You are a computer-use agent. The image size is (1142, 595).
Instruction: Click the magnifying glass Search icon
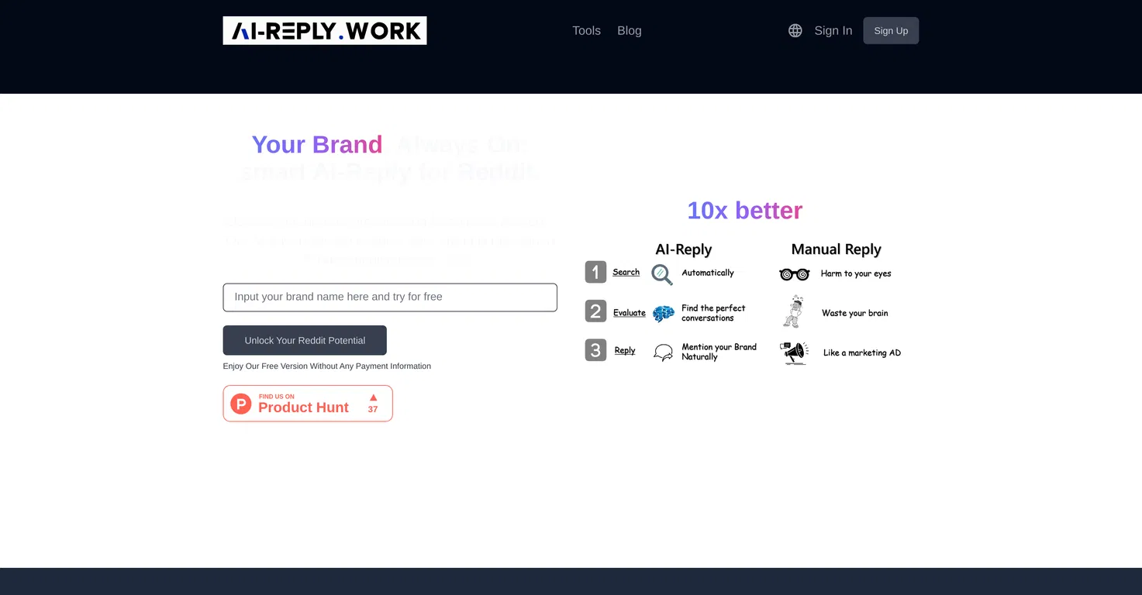click(x=662, y=274)
